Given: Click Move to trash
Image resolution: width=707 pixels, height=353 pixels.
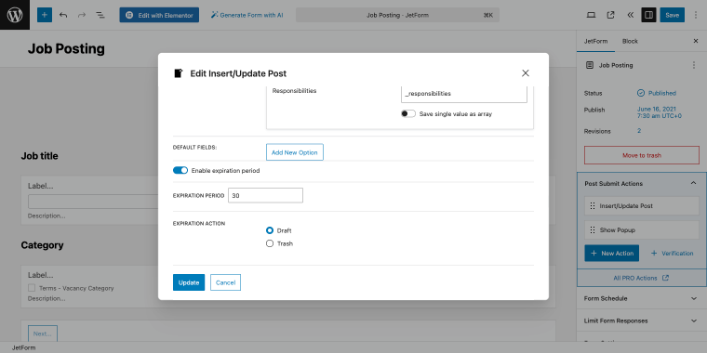Looking at the screenshot, I should 642,155.
